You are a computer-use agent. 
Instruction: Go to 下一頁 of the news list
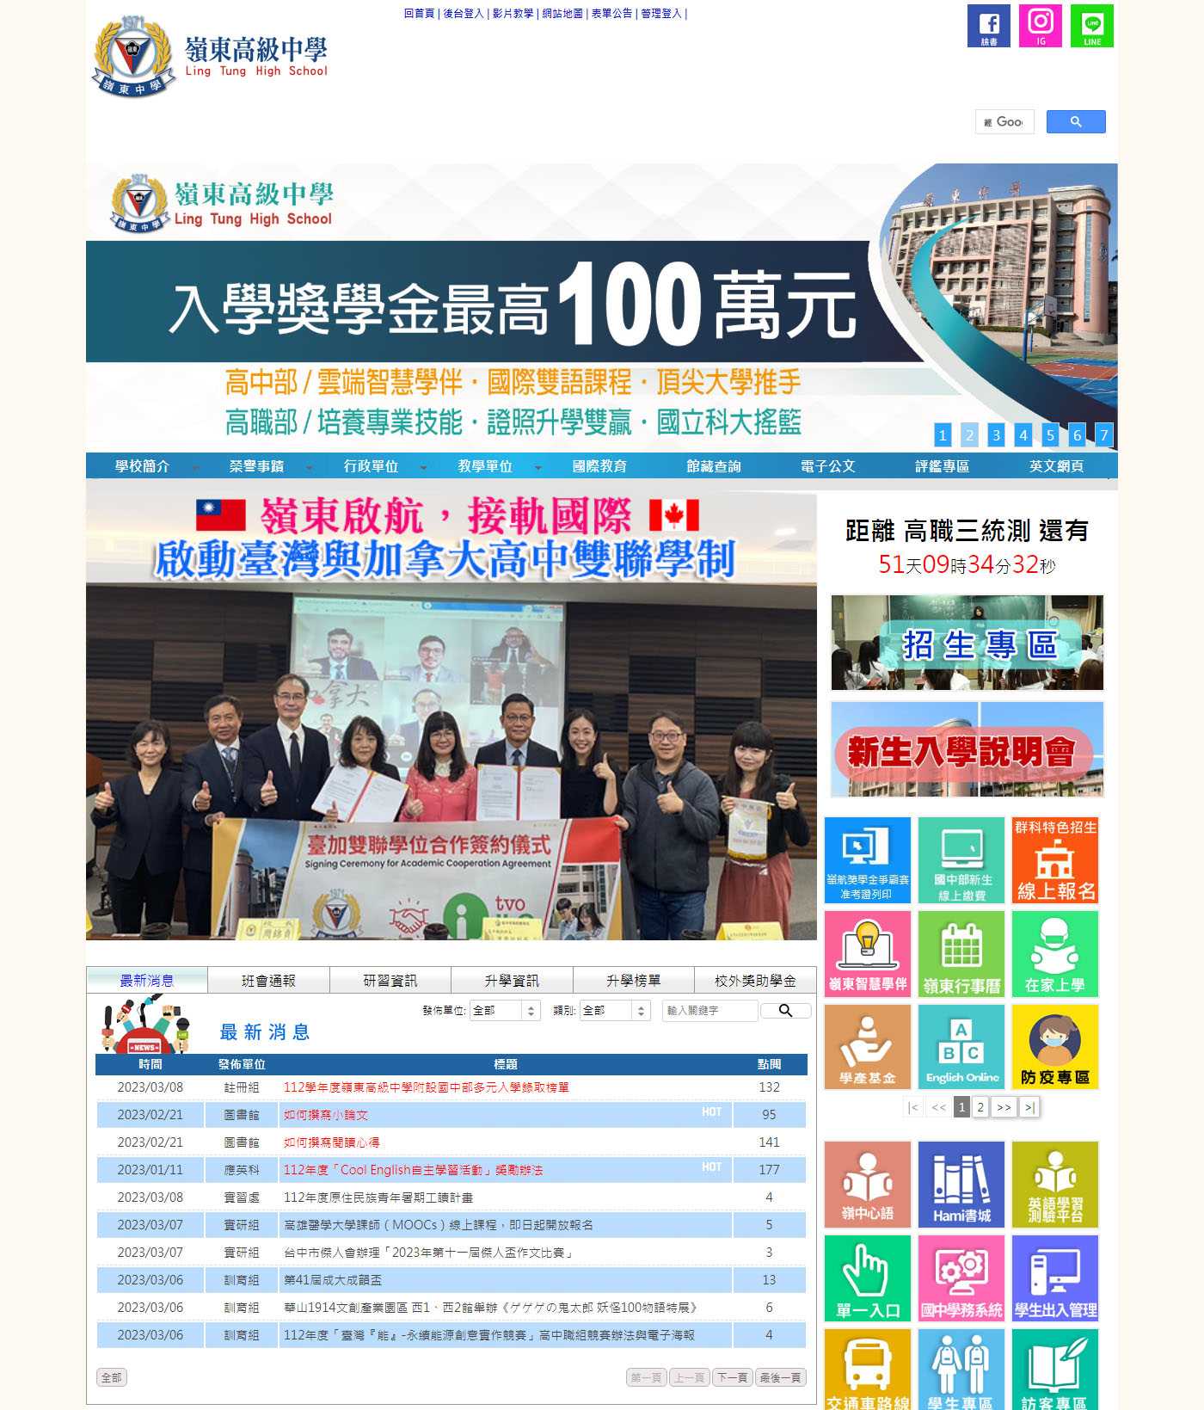click(x=732, y=1377)
